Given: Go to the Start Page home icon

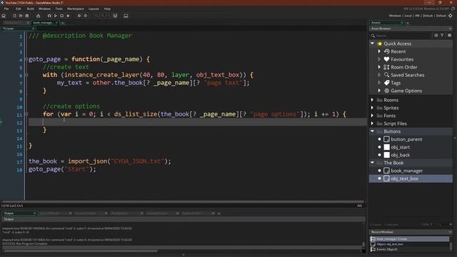Looking at the screenshot, I should click(4, 16).
